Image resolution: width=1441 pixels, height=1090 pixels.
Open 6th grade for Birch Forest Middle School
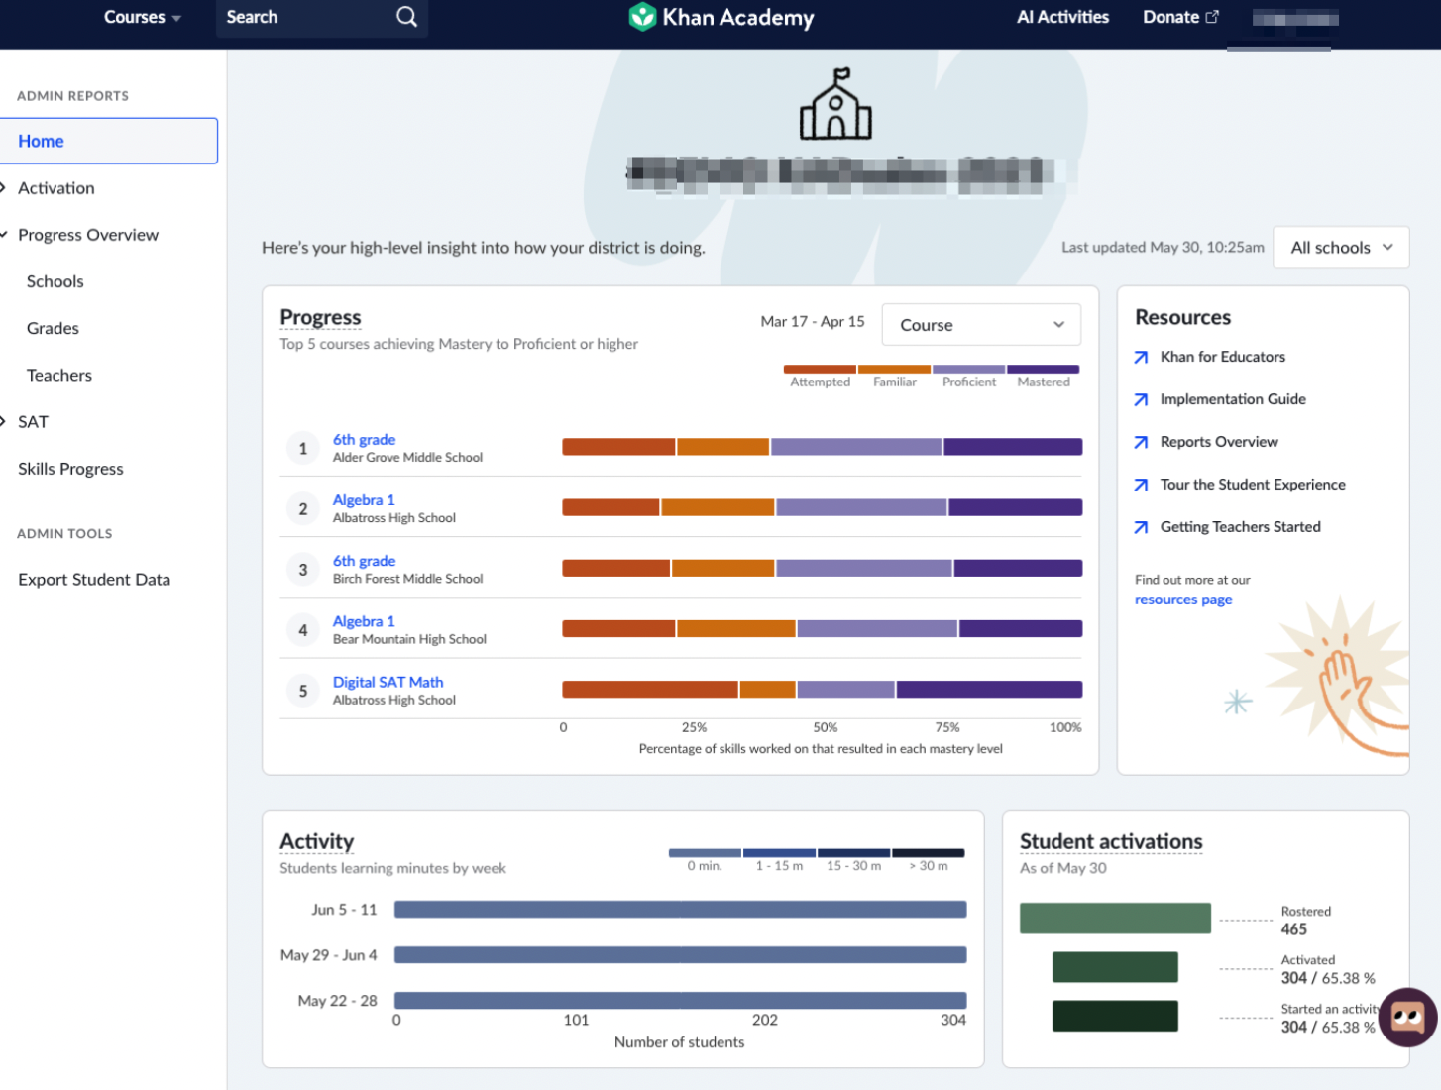364,561
